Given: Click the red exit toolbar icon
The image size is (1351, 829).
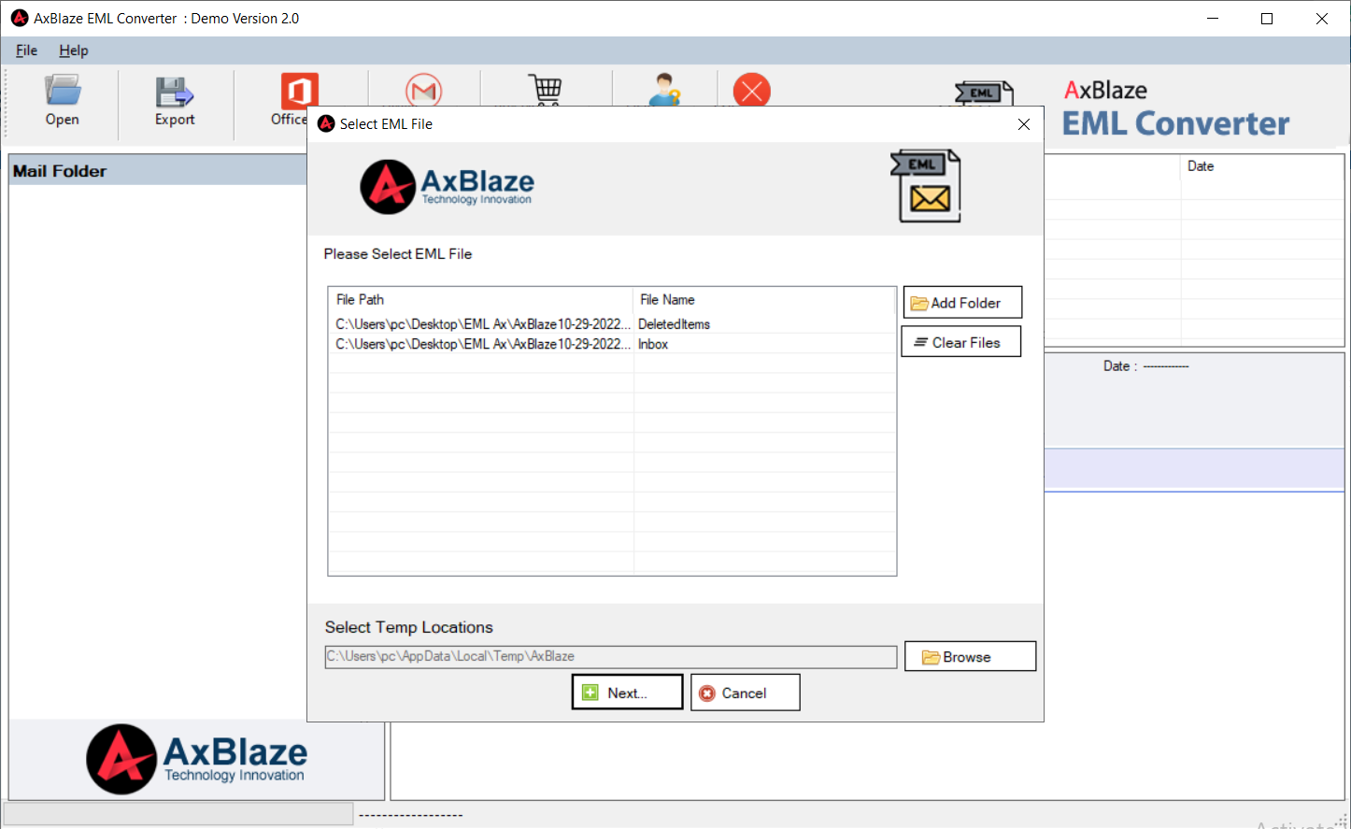Looking at the screenshot, I should [752, 91].
